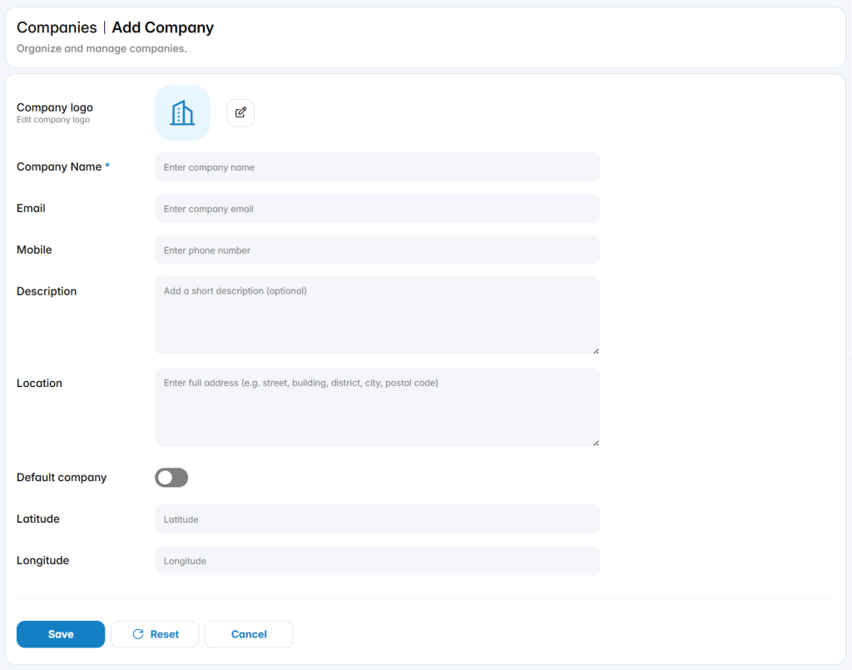Click the Location textarea resize handle
Viewport: 852px width, 670px height.
pyautogui.click(x=596, y=443)
